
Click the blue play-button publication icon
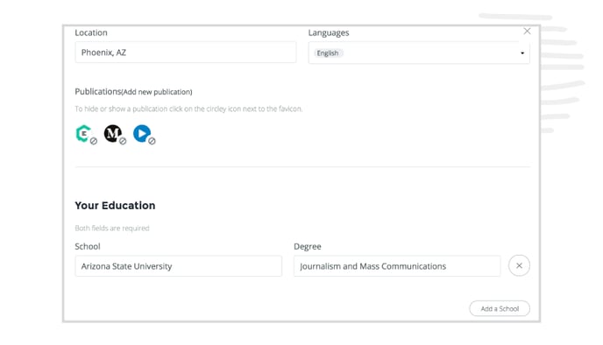click(142, 134)
